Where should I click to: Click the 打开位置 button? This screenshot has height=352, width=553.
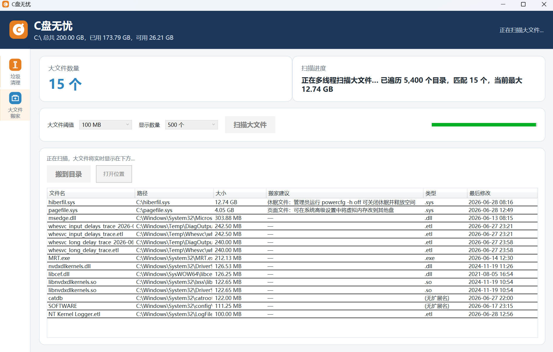[x=114, y=174]
